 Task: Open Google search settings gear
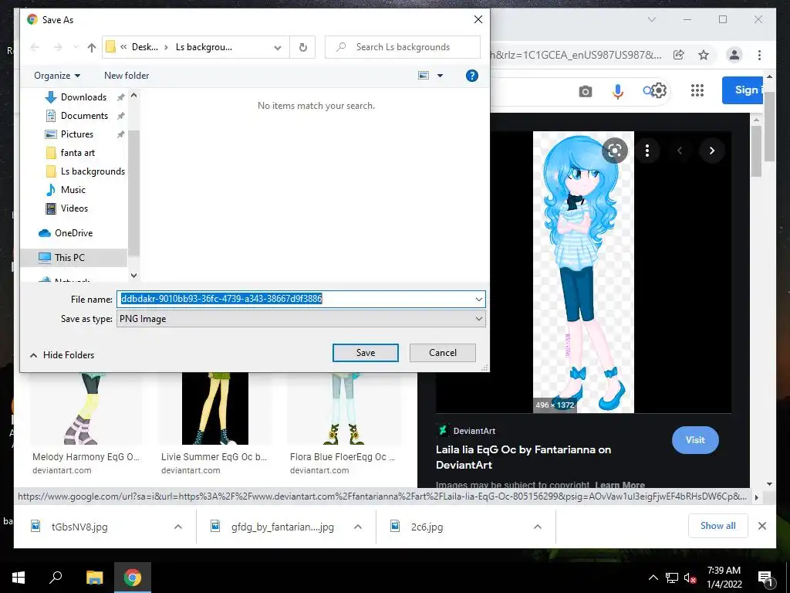click(659, 90)
